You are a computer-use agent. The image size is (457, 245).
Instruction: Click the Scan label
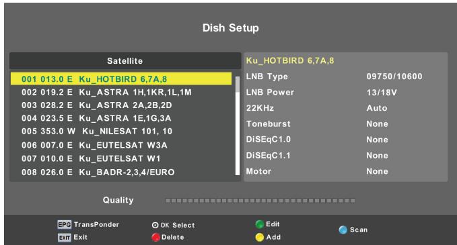[x=359, y=230]
